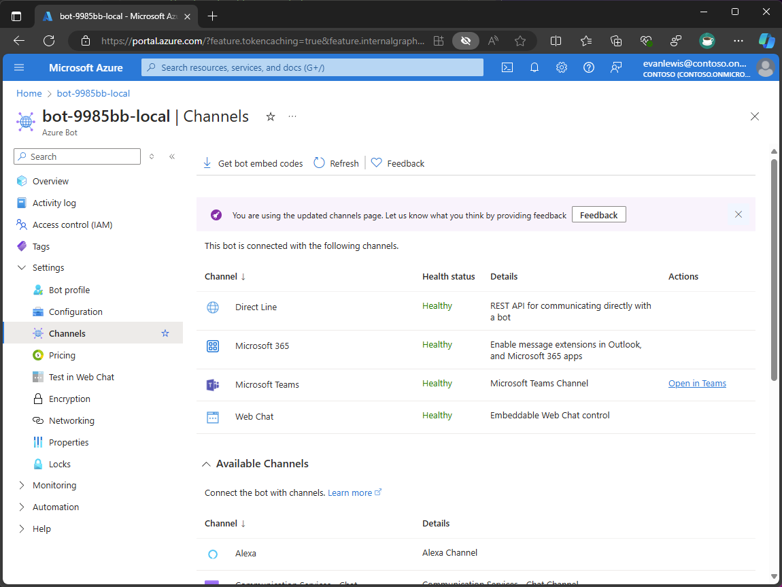
Task: Favorite the bot-9985bb-local resource star
Action: point(271,117)
